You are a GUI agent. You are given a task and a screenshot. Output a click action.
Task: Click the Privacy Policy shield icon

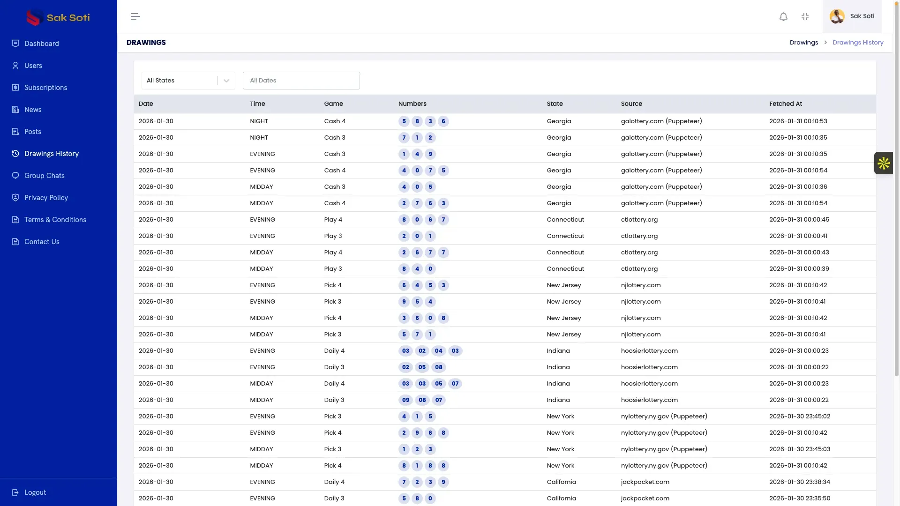(15, 198)
